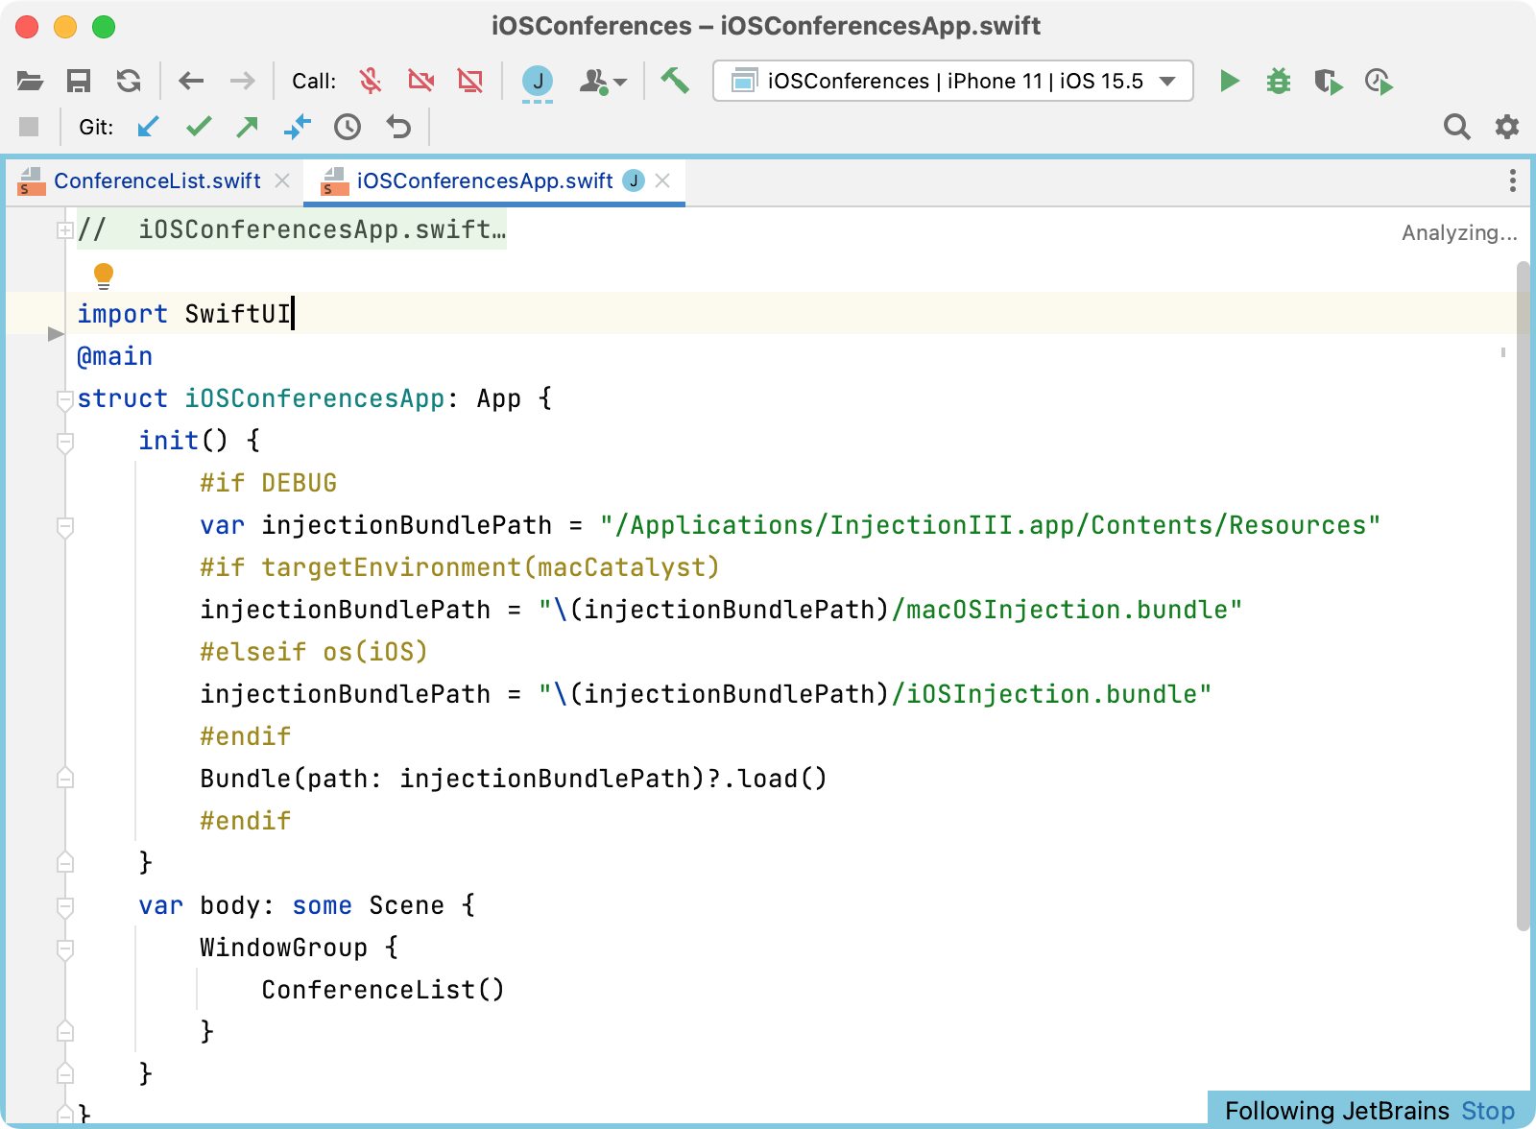The width and height of the screenshot is (1536, 1129).
Task: Click the @main attribute
Action: tap(115, 356)
